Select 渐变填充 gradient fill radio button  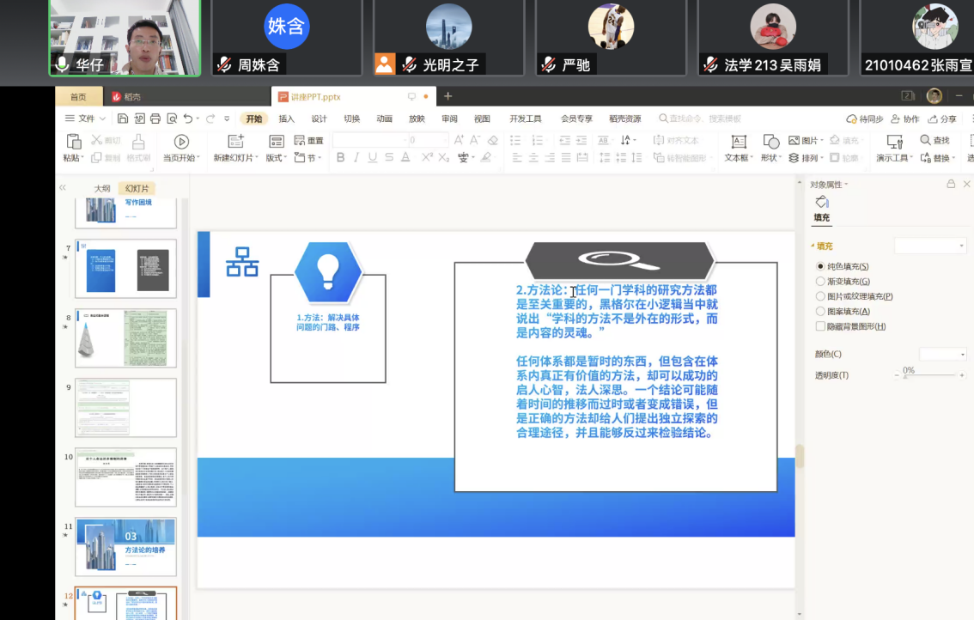(x=820, y=282)
